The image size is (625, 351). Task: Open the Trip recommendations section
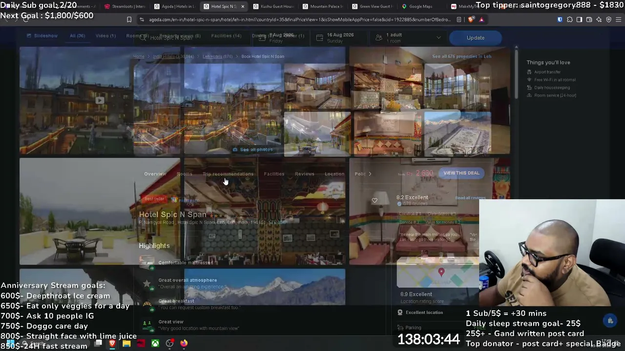click(228, 174)
